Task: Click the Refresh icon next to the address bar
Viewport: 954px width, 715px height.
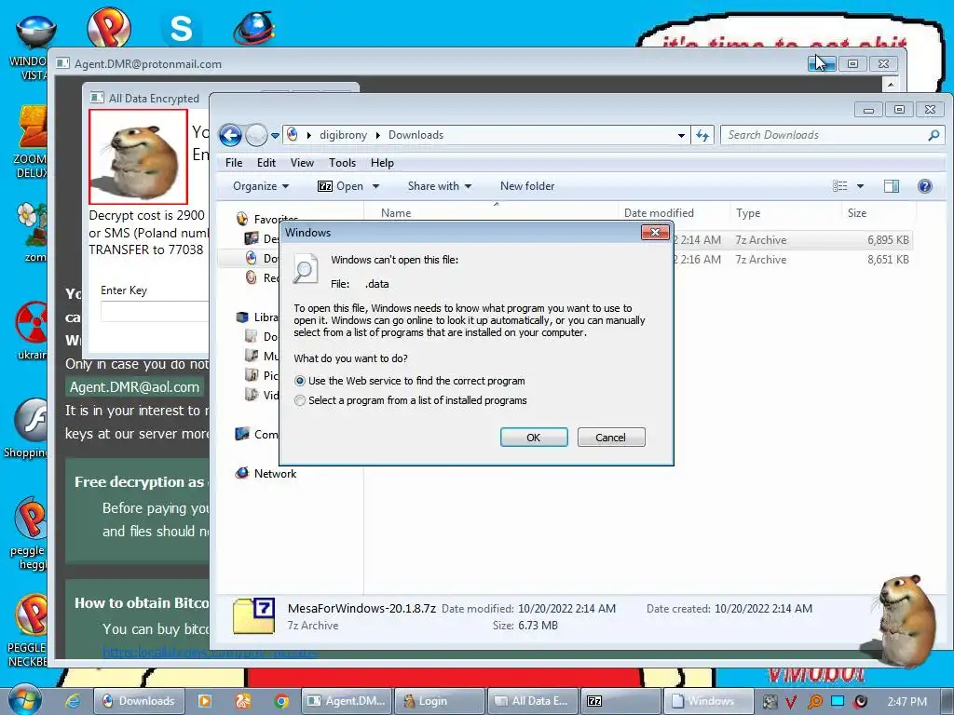Action: coord(702,135)
